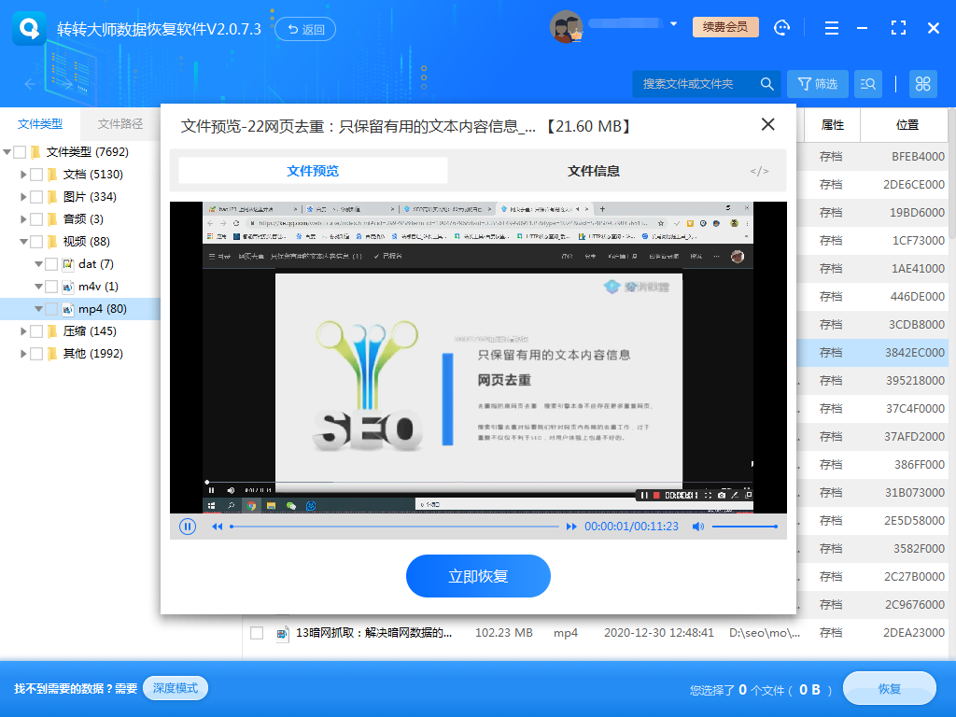Viewport: 956px width, 717px height.
Task: Adjust the preview volume slider
Action: [x=744, y=527]
